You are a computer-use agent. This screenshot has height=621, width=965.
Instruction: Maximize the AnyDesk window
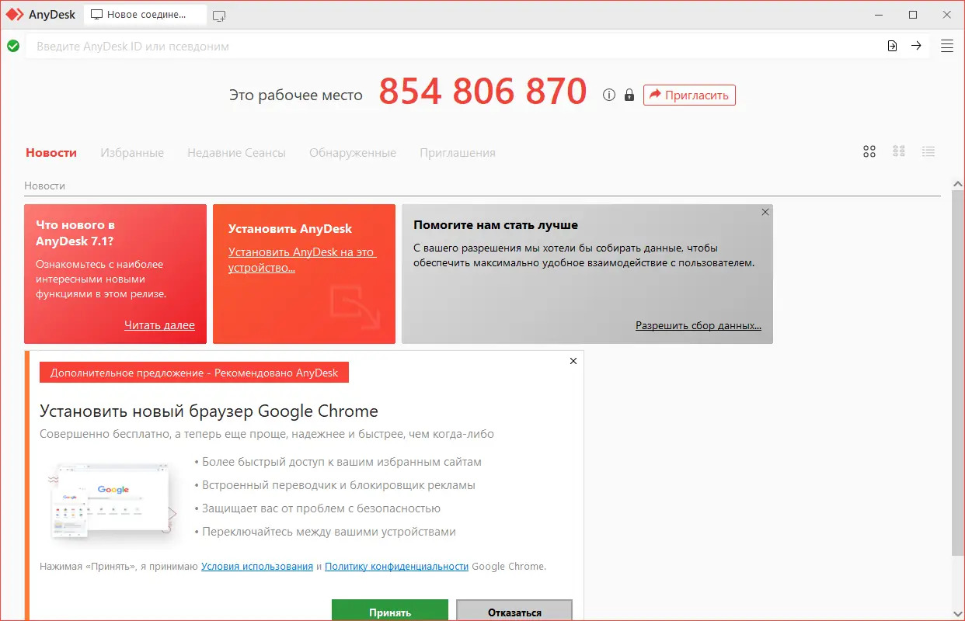[x=913, y=15]
